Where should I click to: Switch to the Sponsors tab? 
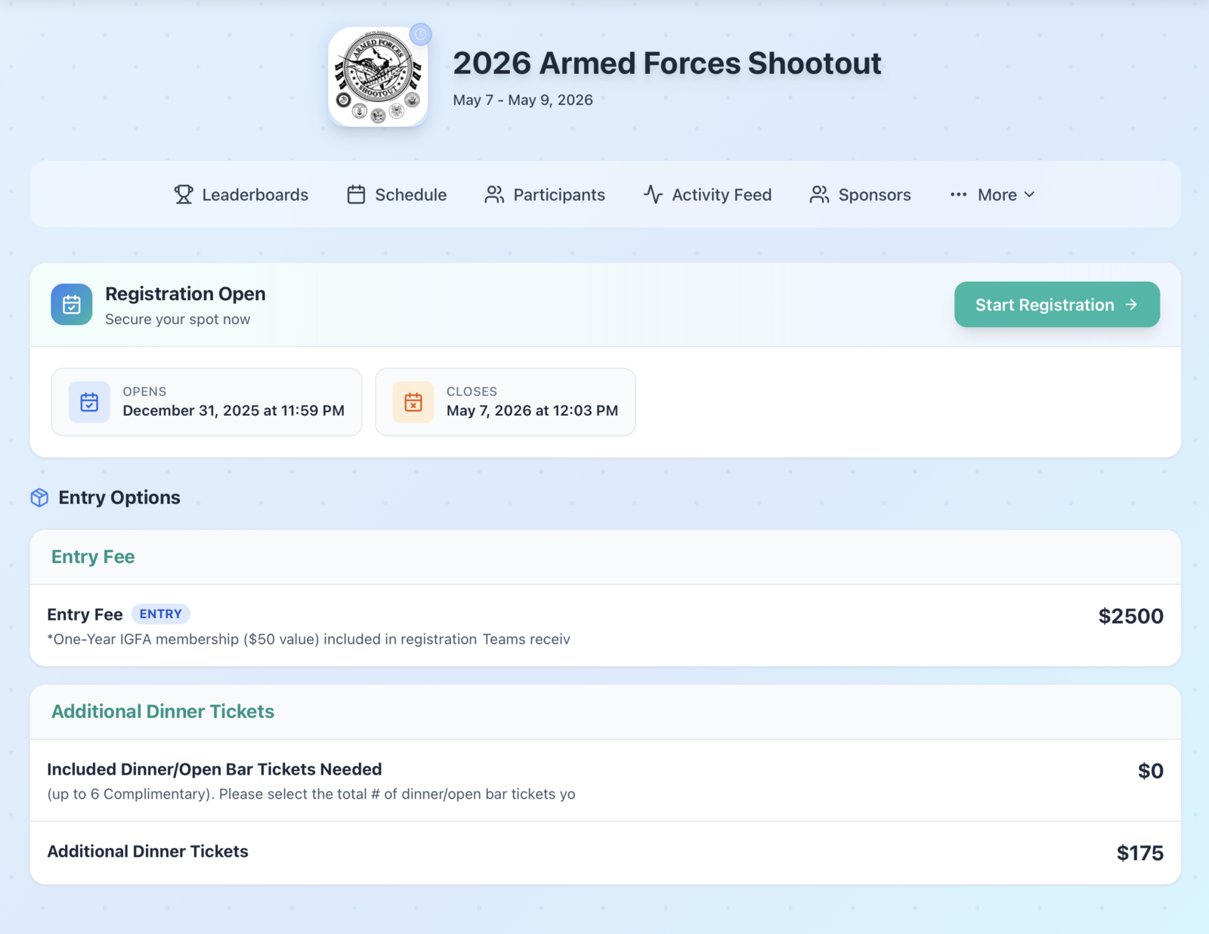click(x=874, y=195)
